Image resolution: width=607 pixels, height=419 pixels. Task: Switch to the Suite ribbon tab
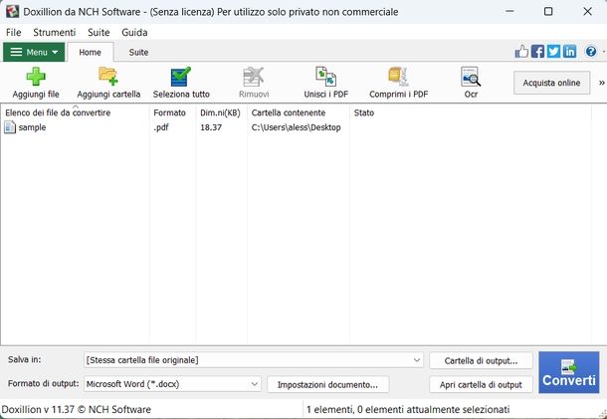pyautogui.click(x=138, y=53)
